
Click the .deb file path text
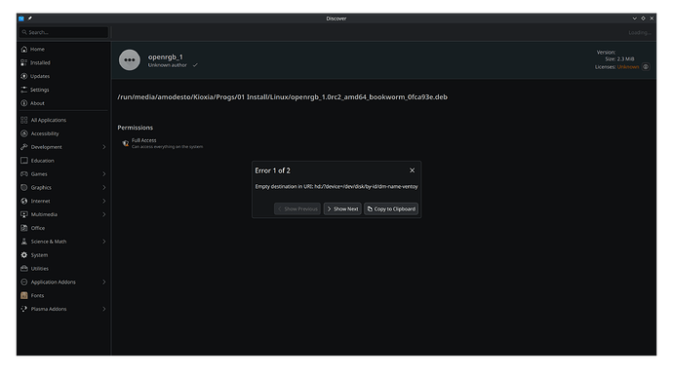point(283,96)
